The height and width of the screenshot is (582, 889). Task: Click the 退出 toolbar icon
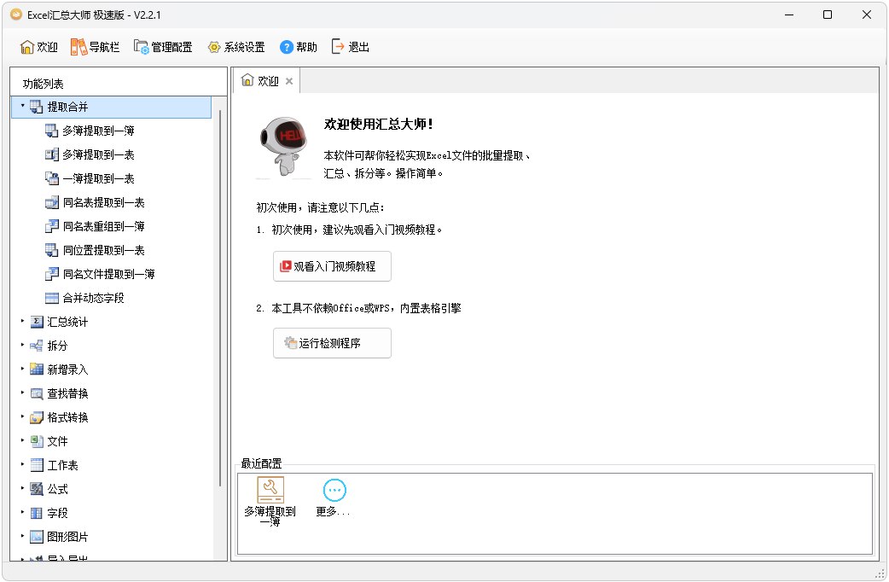tap(351, 46)
